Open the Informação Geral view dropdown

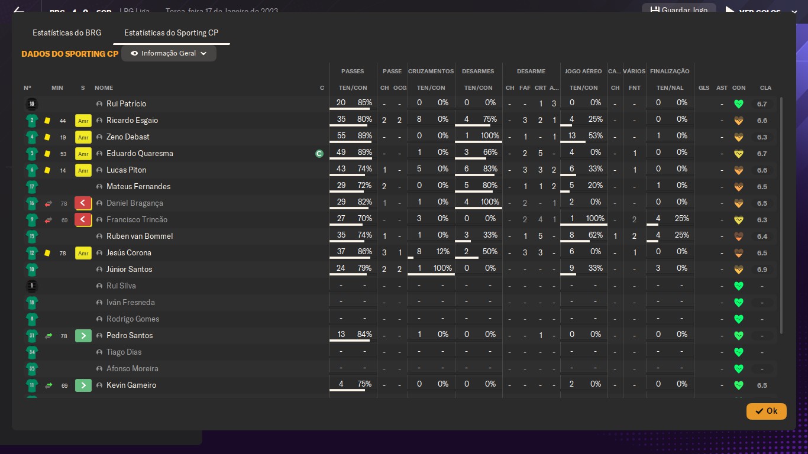[169, 53]
